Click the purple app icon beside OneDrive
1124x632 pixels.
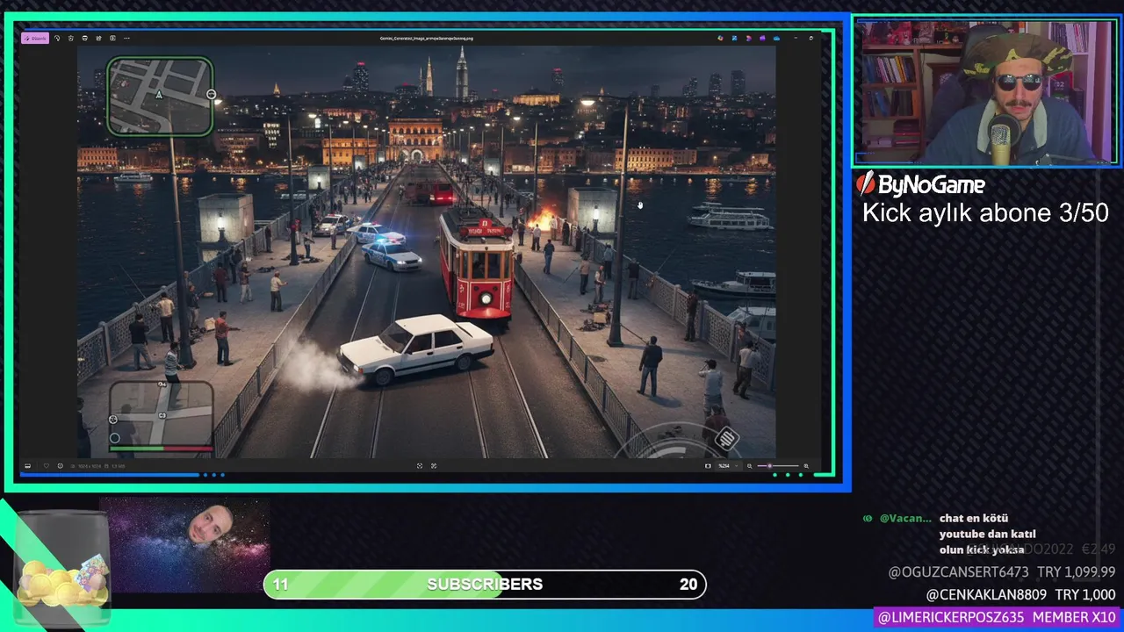pyautogui.click(x=762, y=39)
